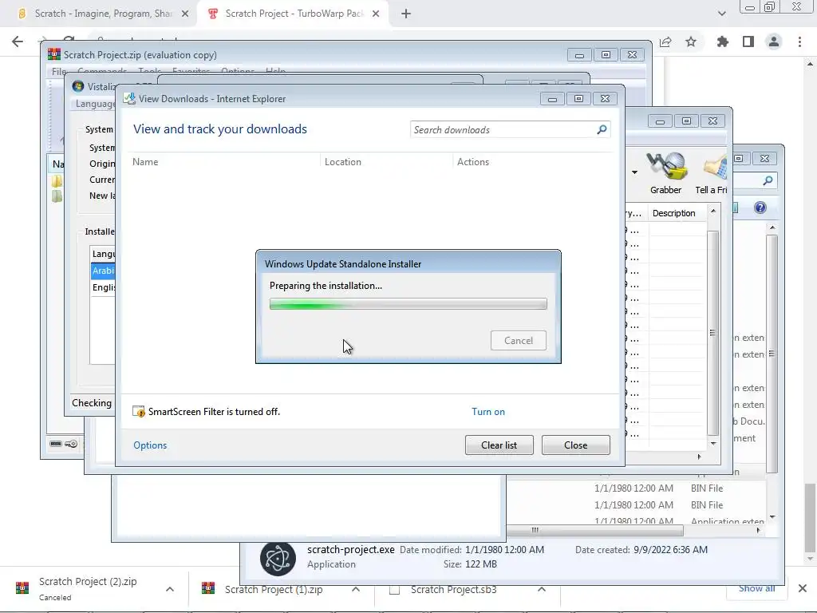Click the Description column header

673,213
